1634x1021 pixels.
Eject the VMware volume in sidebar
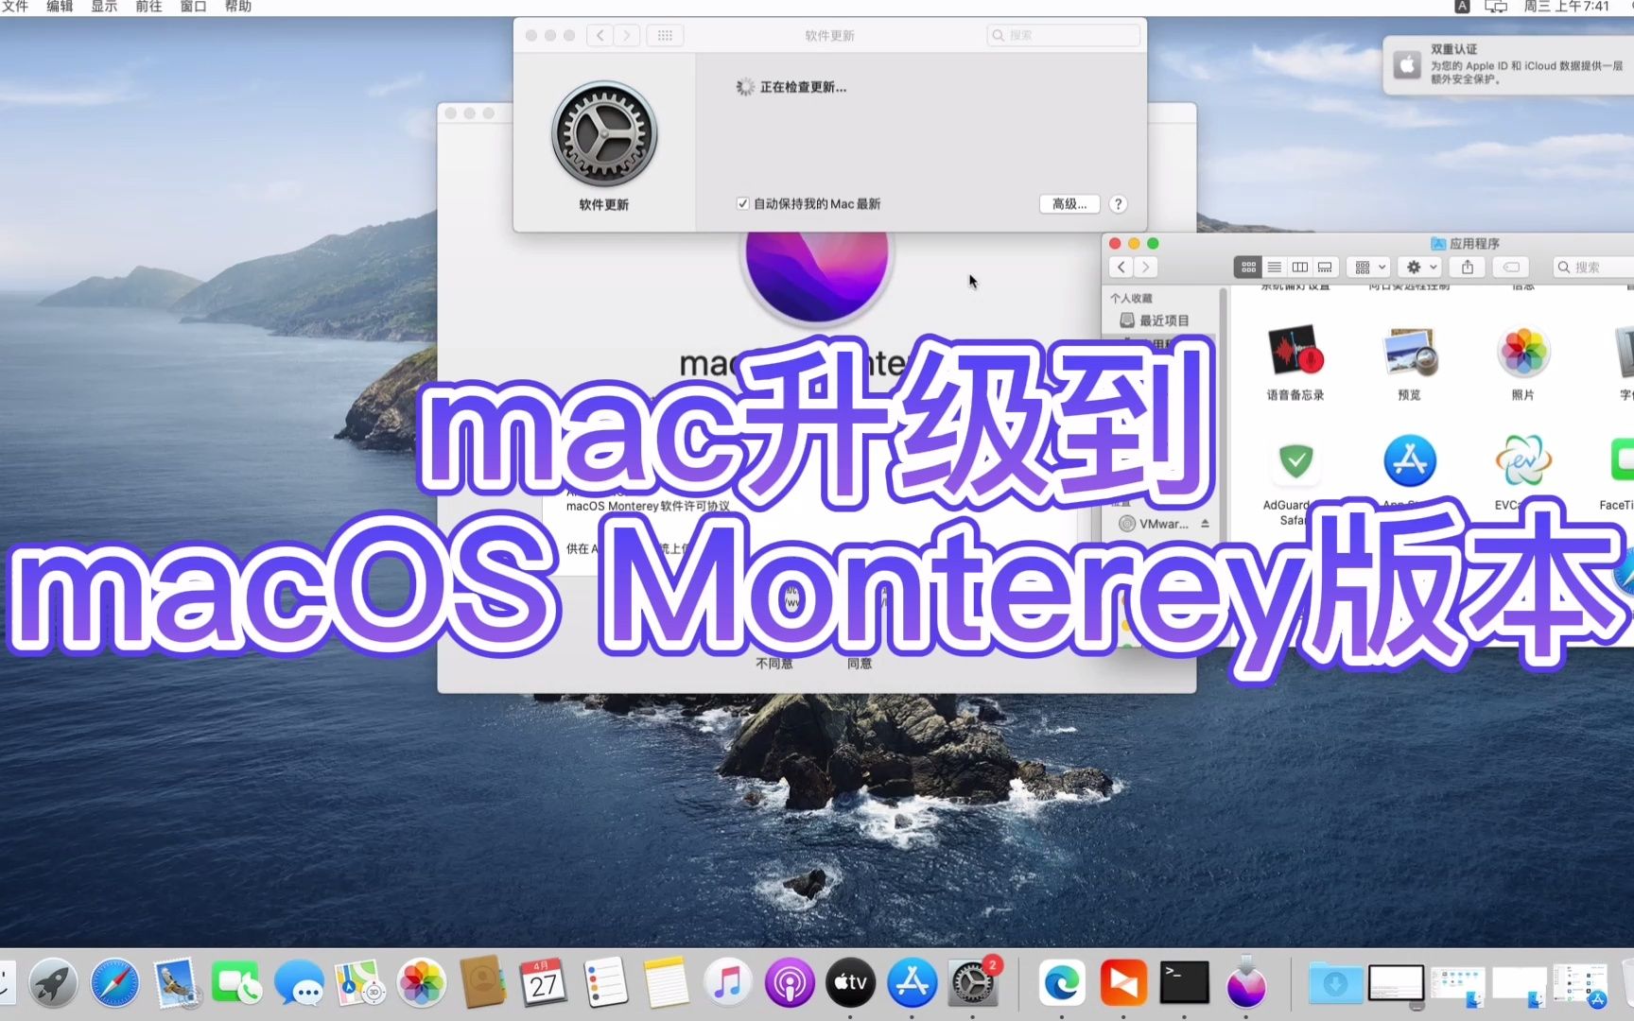click(x=1205, y=524)
